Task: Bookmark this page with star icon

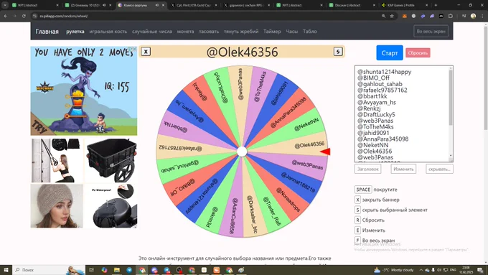Action: point(392,16)
